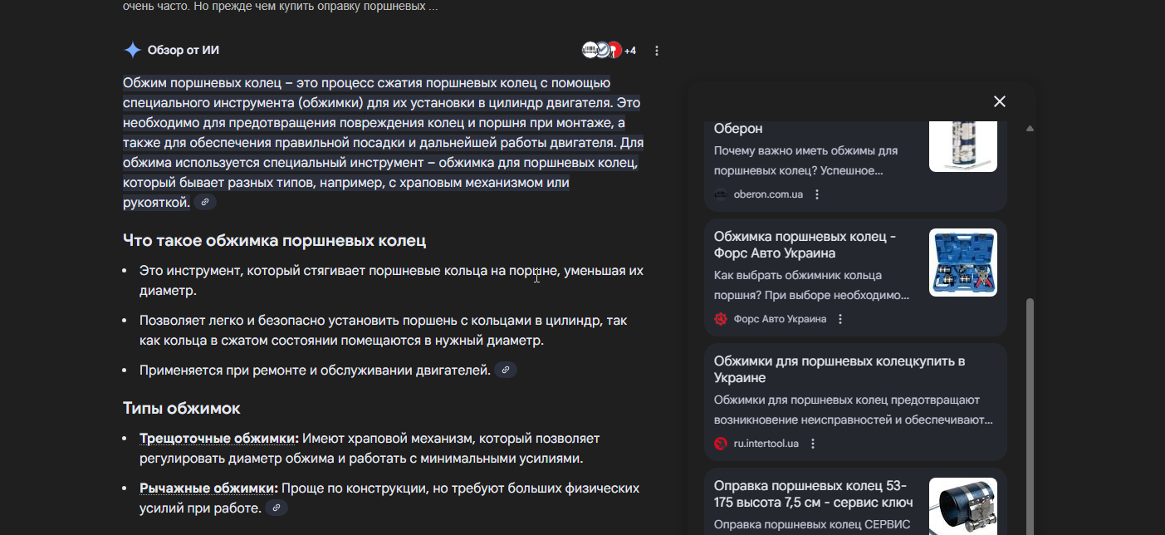The width and height of the screenshot is (1165, 535).
Task: Open Оберон source card title
Action: click(738, 129)
